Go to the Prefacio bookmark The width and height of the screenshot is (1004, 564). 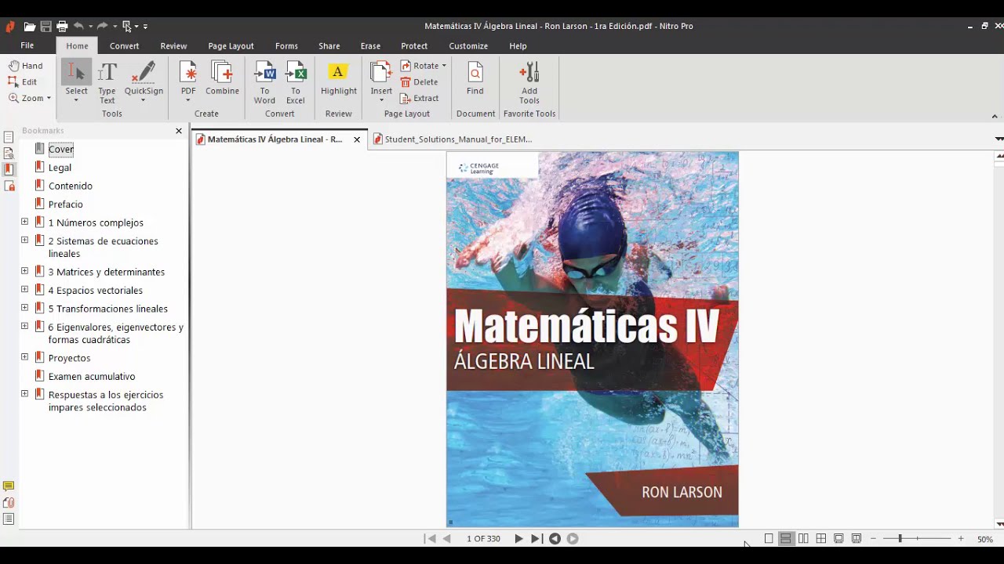[x=66, y=204]
